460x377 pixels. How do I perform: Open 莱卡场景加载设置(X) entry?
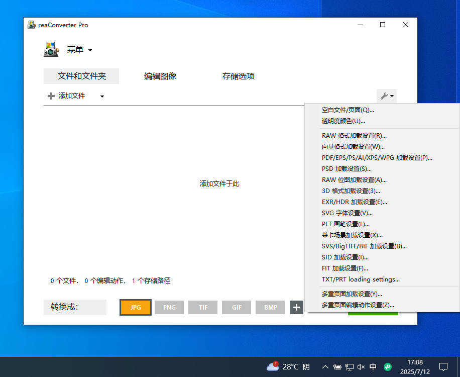click(x=382, y=235)
